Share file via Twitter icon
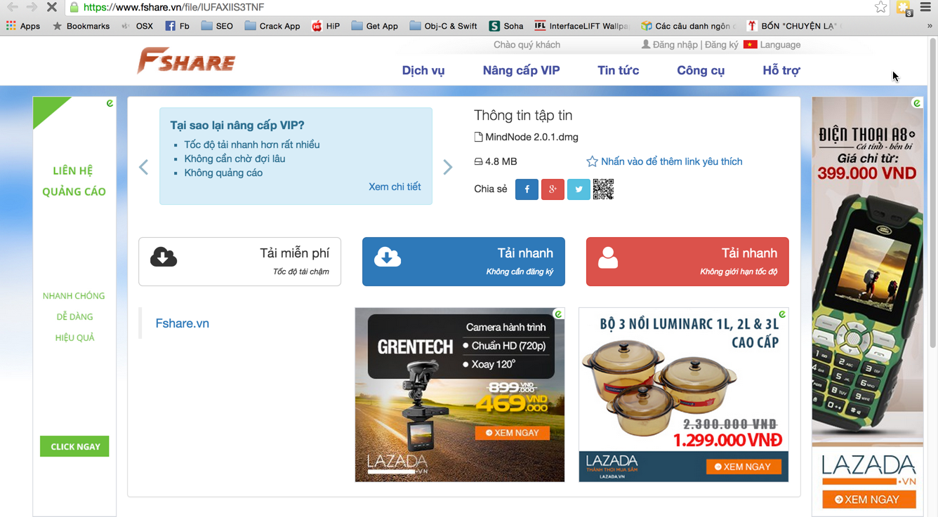Viewport: 938px width, 517px height. coord(579,189)
